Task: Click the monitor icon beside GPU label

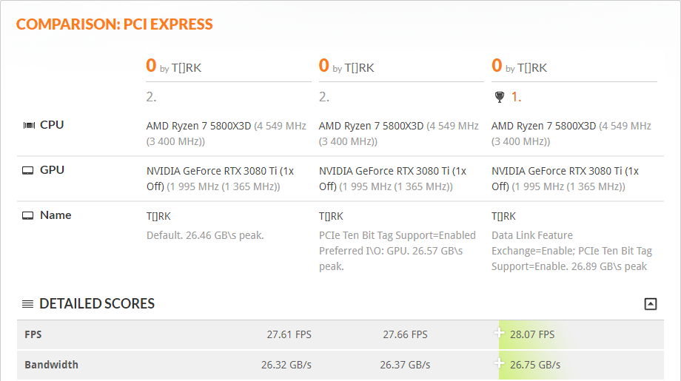Action: point(28,170)
